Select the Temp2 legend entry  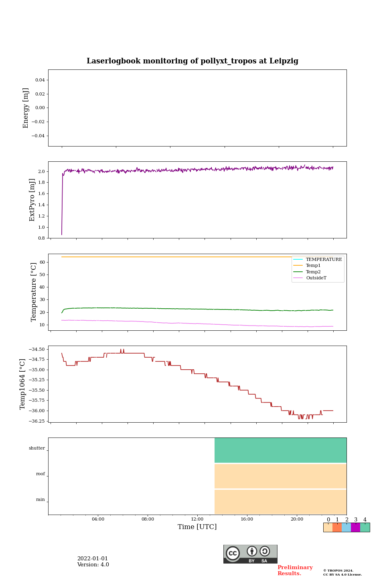click(x=313, y=272)
